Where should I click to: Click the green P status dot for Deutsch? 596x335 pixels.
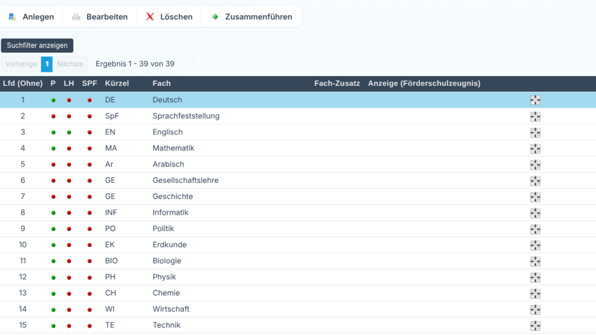tap(53, 100)
